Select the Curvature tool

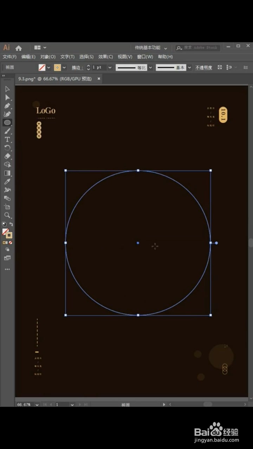click(7, 114)
